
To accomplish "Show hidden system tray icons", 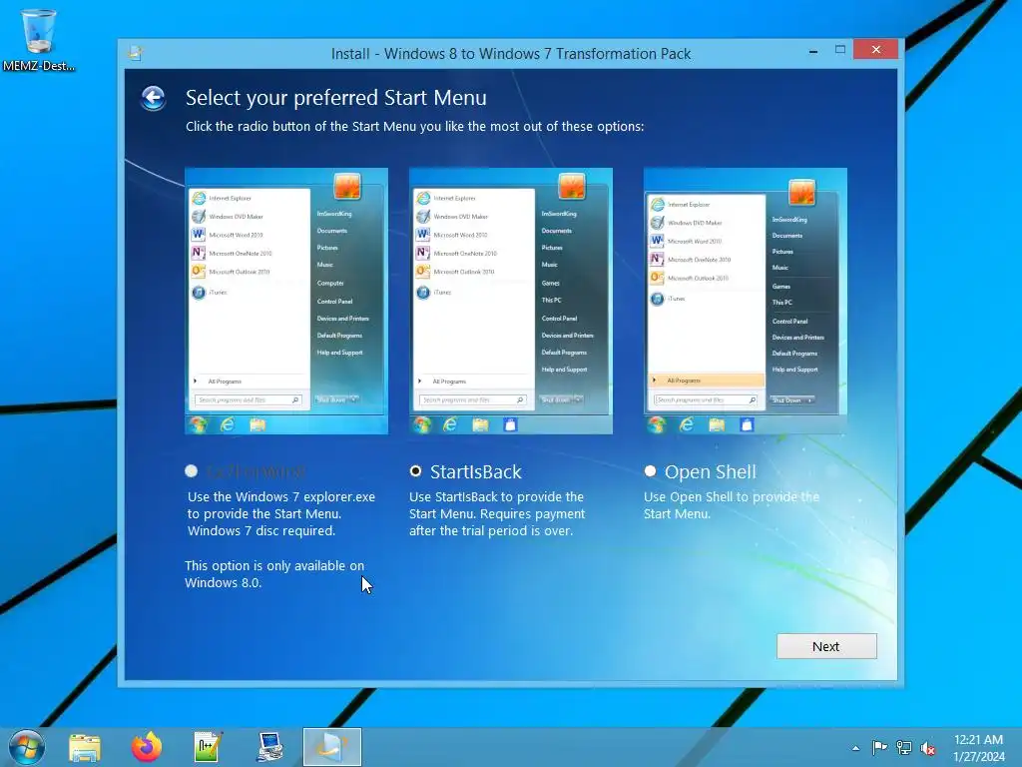I will click(855, 748).
